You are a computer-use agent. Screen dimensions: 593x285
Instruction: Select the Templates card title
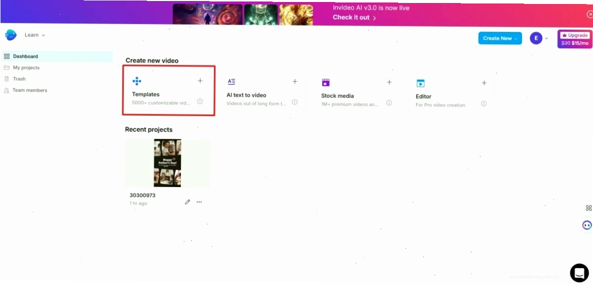click(x=145, y=94)
